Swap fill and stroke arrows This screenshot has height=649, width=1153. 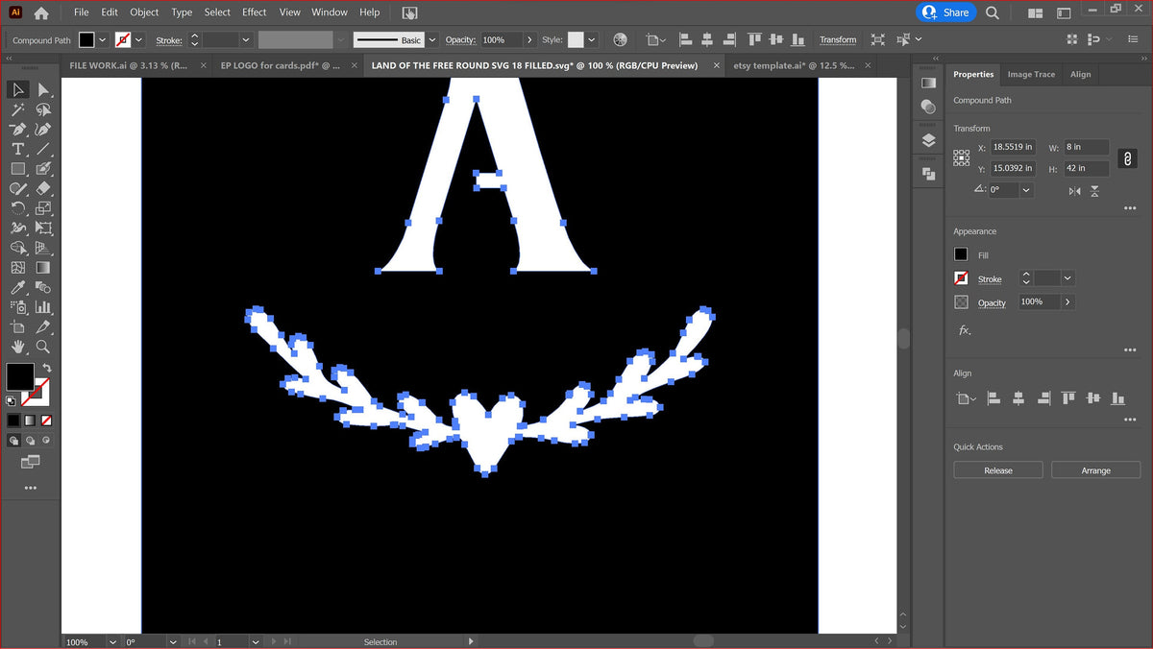point(47,368)
